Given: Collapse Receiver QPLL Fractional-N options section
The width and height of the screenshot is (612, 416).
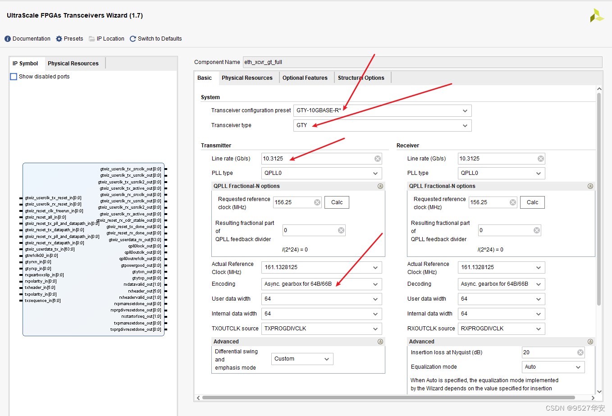Looking at the screenshot, I should pos(590,186).
